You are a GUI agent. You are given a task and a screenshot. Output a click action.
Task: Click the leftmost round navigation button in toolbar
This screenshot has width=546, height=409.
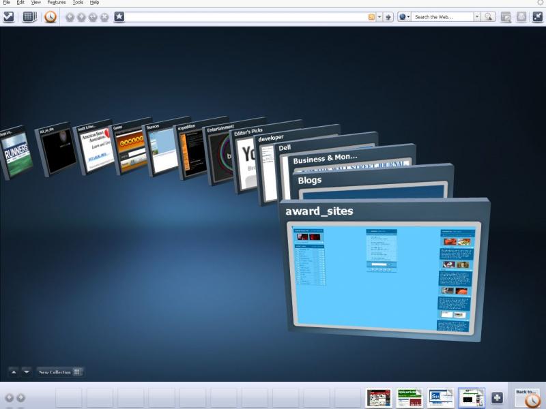point(70,17)
